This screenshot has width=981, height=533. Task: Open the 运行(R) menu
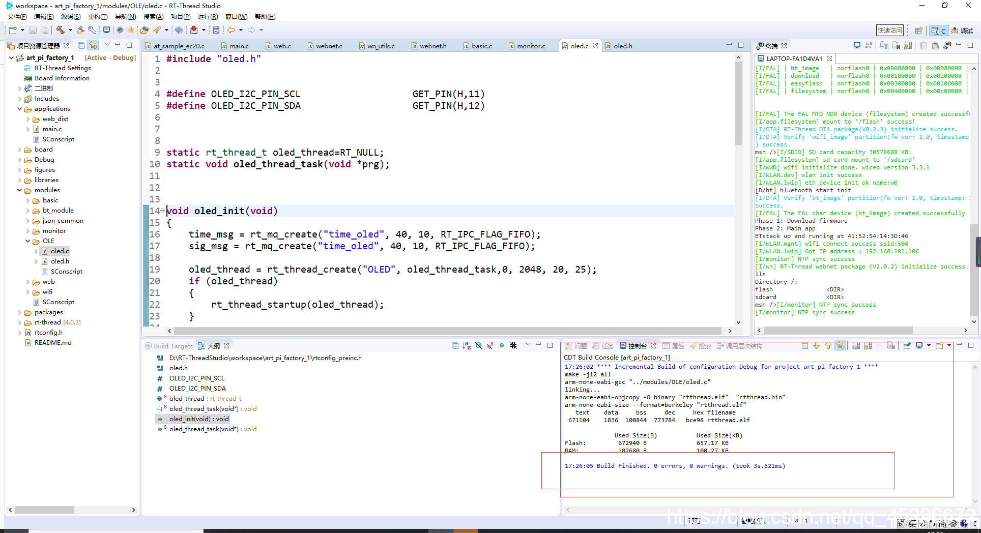pos(208,17)
